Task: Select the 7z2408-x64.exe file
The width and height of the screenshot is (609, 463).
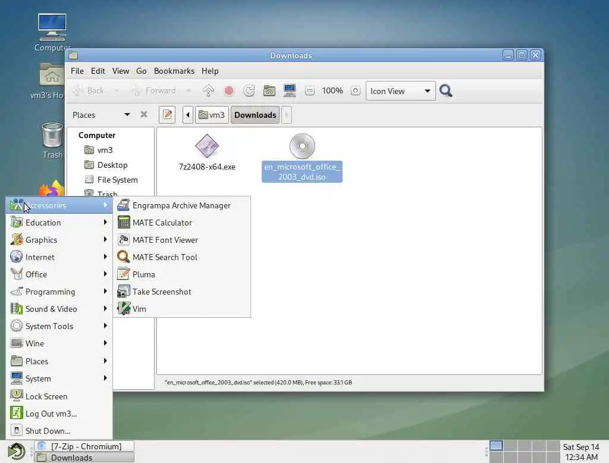Action: [x=207, y=152]
